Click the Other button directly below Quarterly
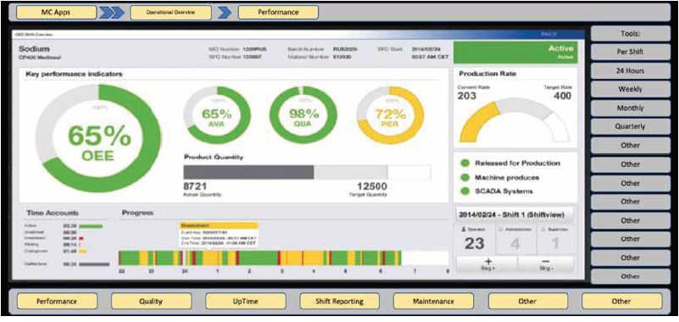Screen dimensions: 679x322 tap(630, 146)
